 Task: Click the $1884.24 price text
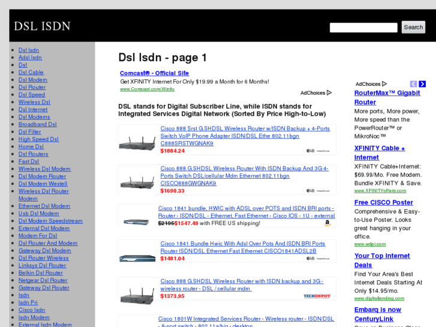172,151
